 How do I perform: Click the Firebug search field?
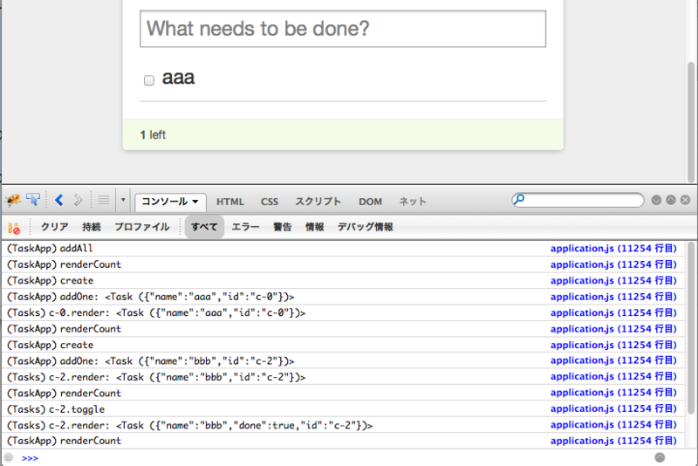click(x=578, y=200)
